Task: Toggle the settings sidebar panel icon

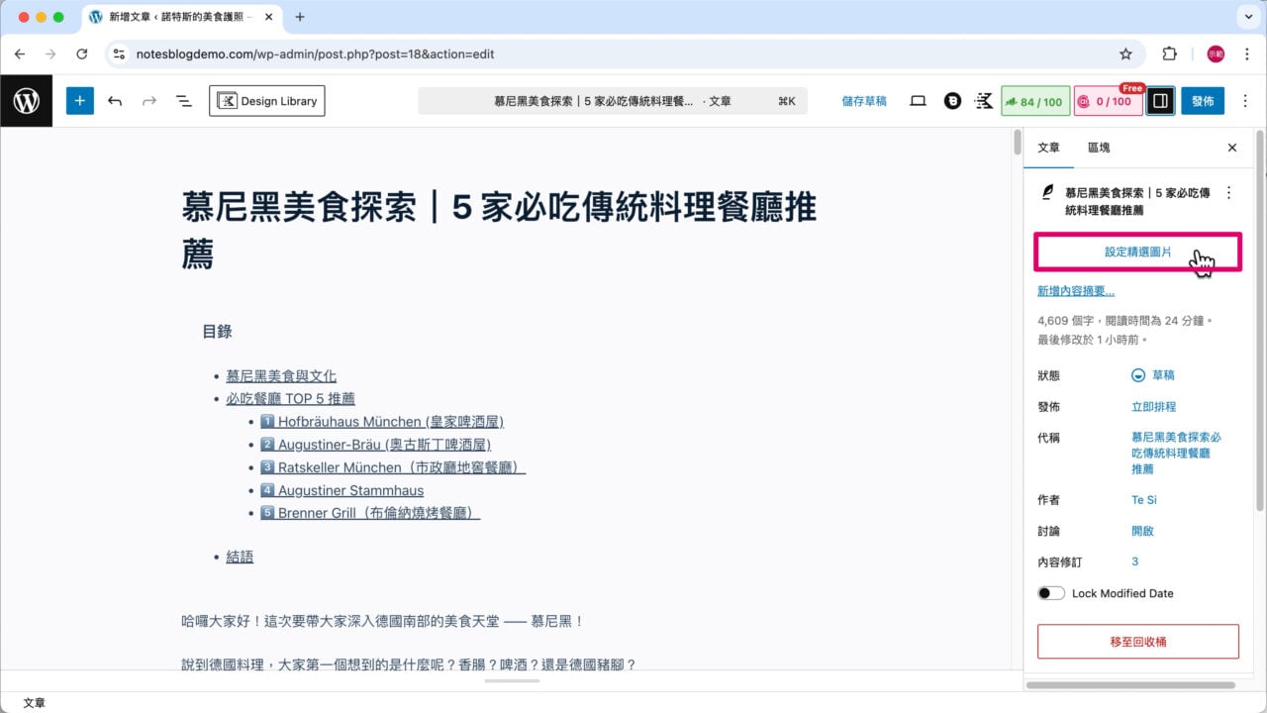Action: click(1160, 100)
